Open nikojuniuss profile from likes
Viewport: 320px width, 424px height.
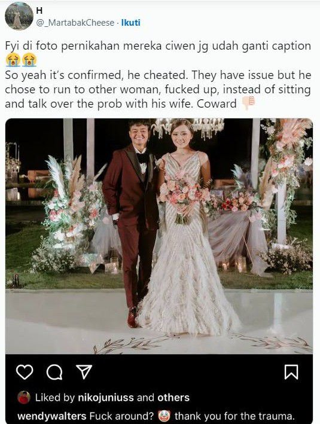[106, 398]
